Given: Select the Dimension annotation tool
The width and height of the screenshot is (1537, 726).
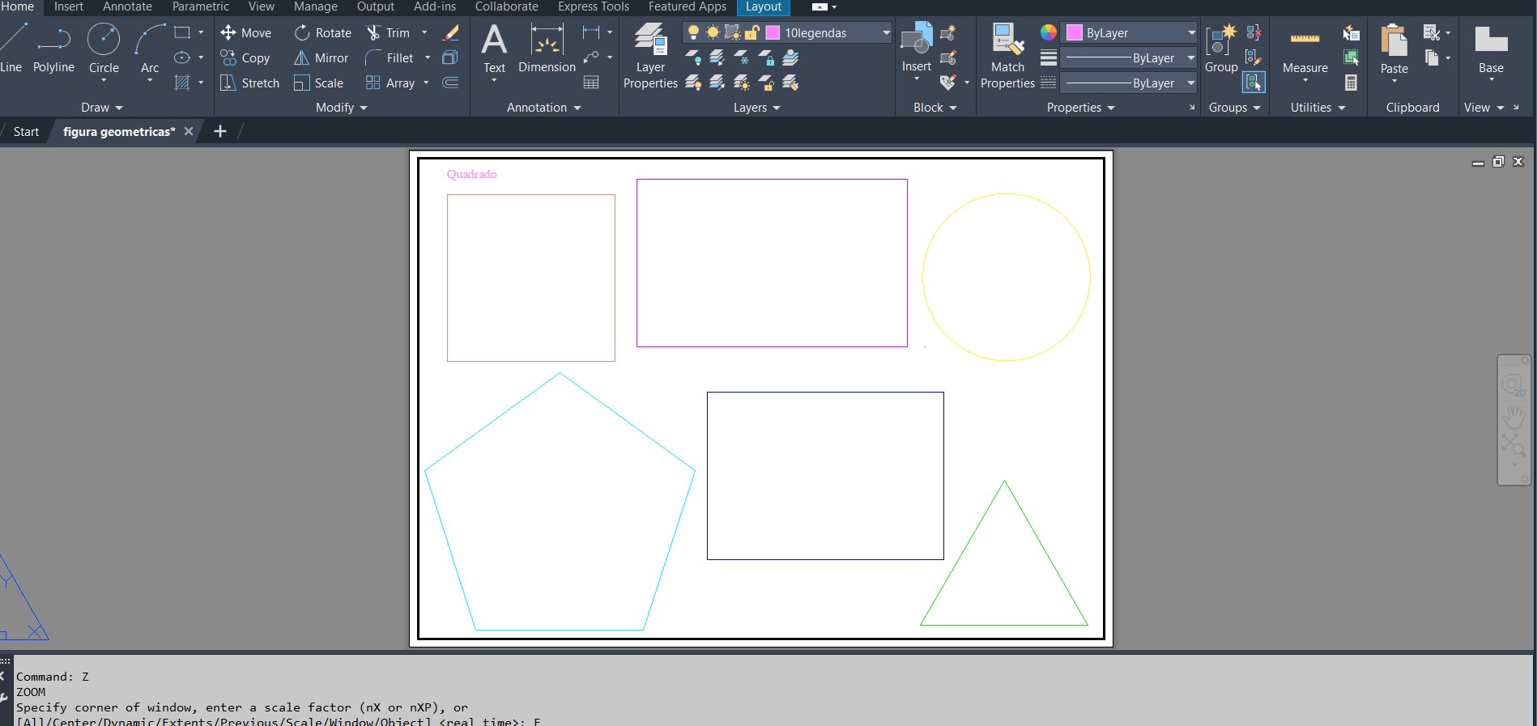Looking at the screenshot, I should click(547, 49).
